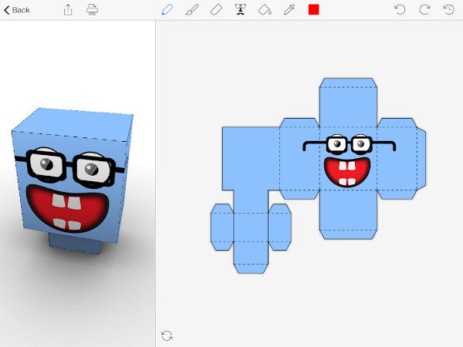This screenshot has height=347, width=463.
Task: Tap the 3D cube head preview
Action: pyautogui.click(x=72, y=176)
